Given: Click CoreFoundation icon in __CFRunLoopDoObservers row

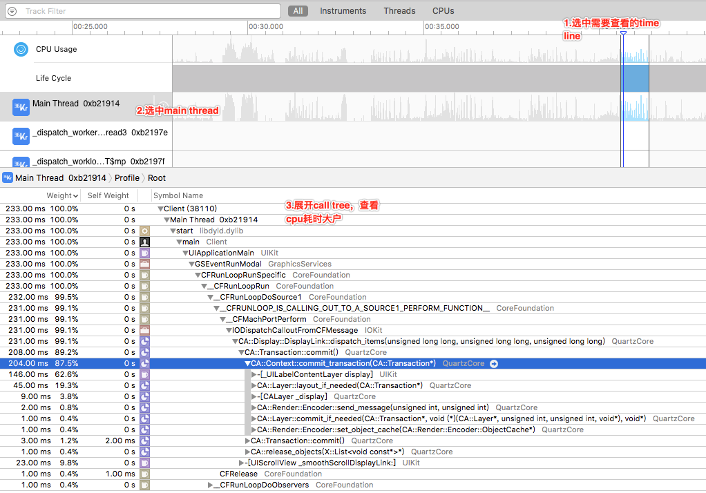Looking at the screenshot, I should [144, 485].
